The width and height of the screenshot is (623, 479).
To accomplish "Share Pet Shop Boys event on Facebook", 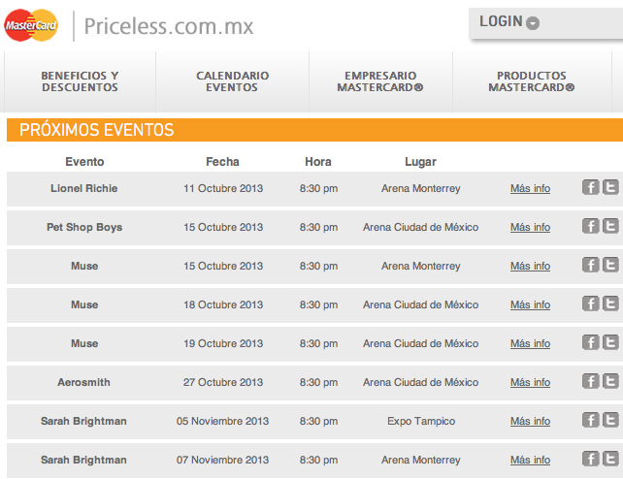I will [590, 227].
